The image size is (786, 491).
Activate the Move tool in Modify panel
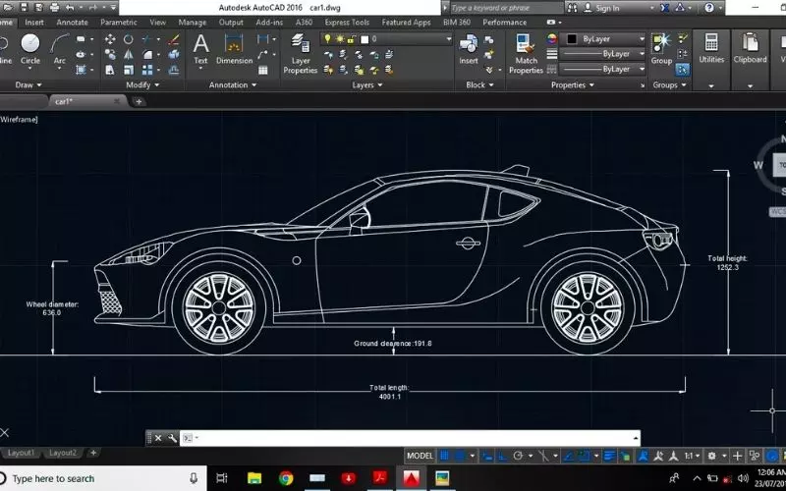pos(110,39)
